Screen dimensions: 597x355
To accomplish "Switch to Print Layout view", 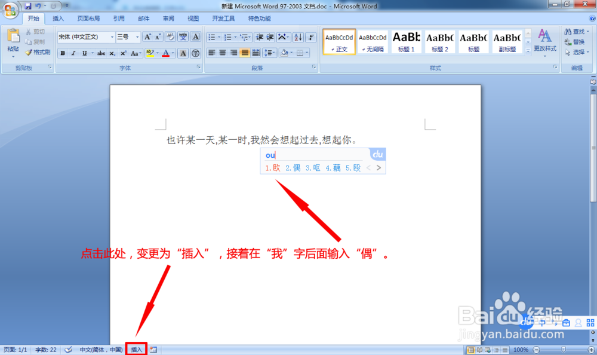I will 471,350.
